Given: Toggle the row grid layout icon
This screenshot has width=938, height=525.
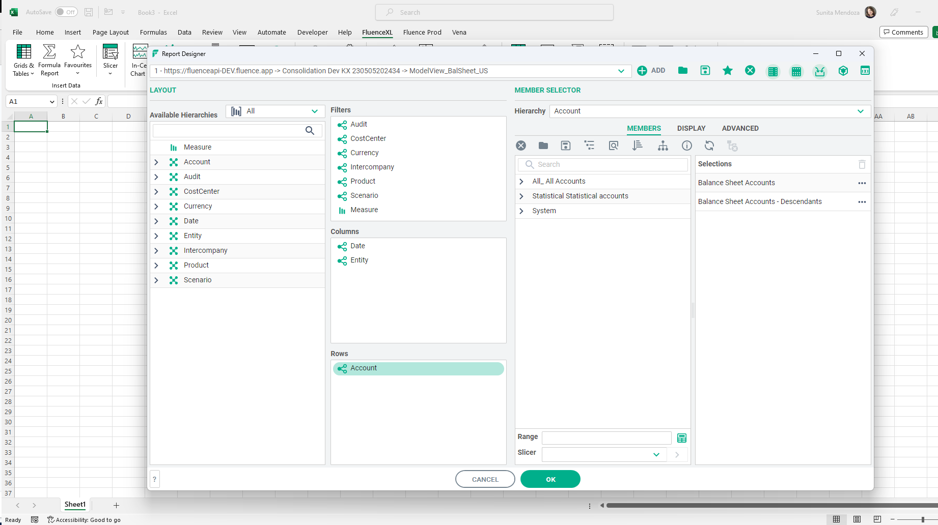Looking at the screenshot, I should 796,71.
